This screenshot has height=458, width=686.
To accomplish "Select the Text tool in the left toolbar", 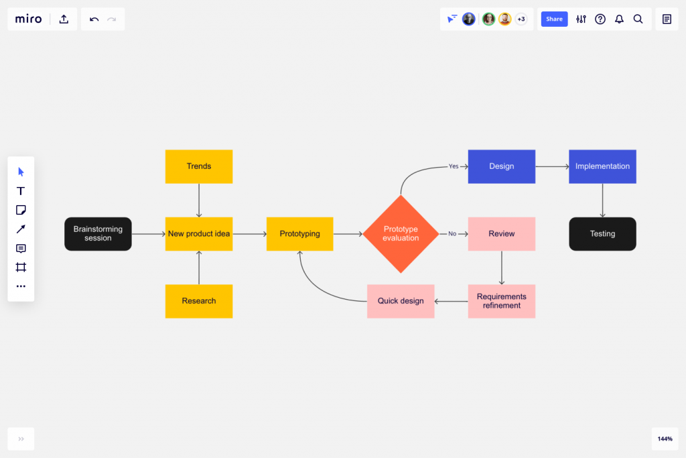I will (21, 190).
